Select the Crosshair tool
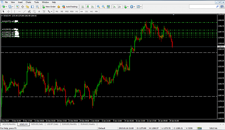 point(9,11)
